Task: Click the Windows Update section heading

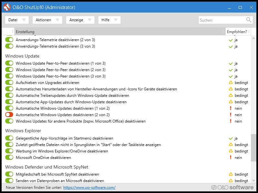Action: [22, 56]
